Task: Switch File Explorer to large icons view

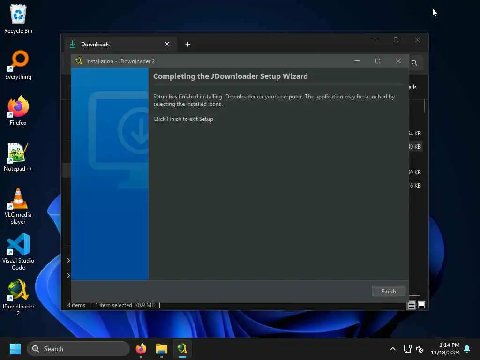Action: 421,305
